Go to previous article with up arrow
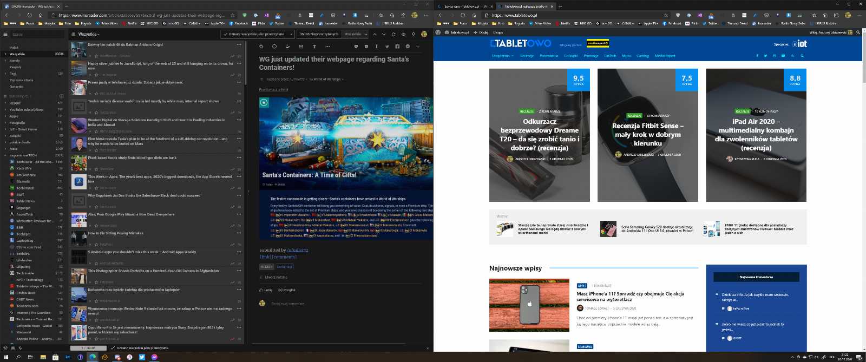The image size is (866, 362). [x=374, y=34]
